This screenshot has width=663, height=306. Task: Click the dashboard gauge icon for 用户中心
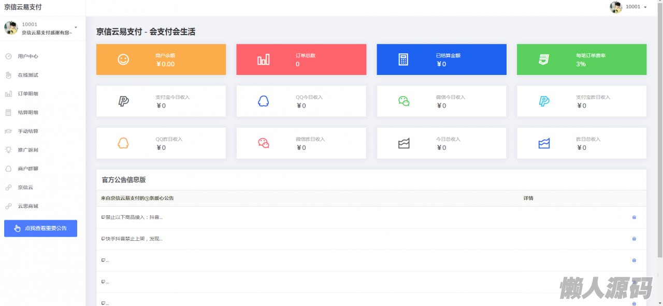[x=8, y=56]
